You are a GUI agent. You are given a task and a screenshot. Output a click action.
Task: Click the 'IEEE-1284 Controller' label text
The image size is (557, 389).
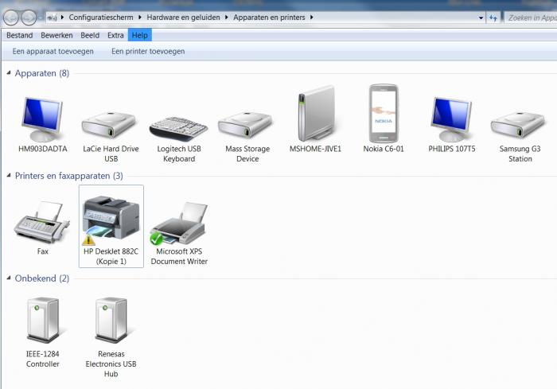point(43,359)
